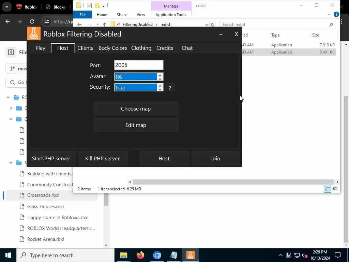Image resolution: width=349 pixels, height=262 pixels.
Task: Open Happy Home in Robloxia.rbxl
Action: point(57,217)
